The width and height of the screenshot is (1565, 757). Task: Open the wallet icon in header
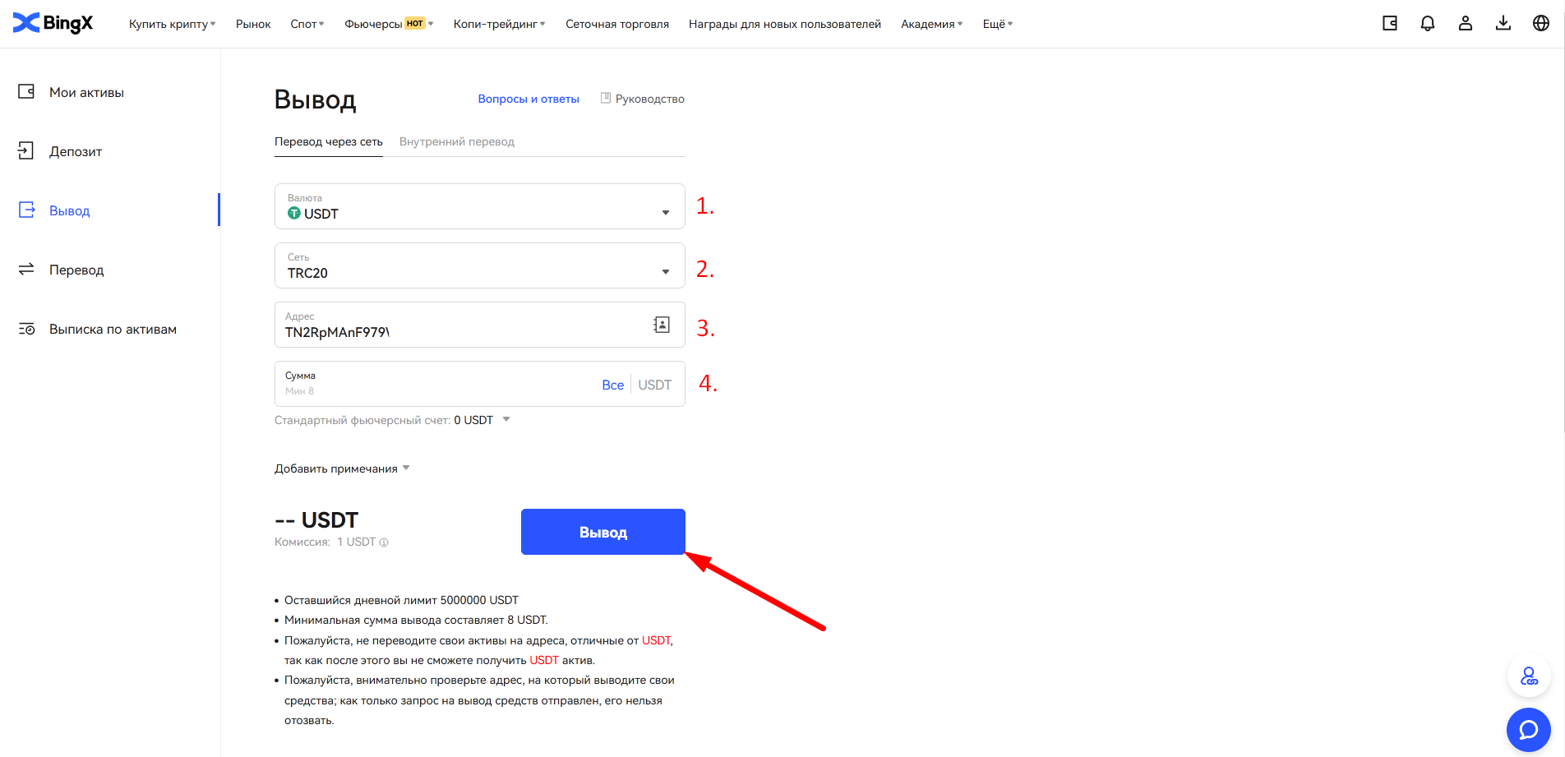(x=1390, y=23)
